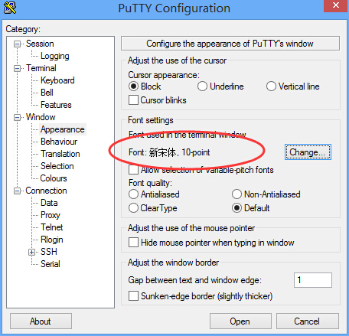
Task: Select Antialiased font quality
Action: (x=133, y=194)
